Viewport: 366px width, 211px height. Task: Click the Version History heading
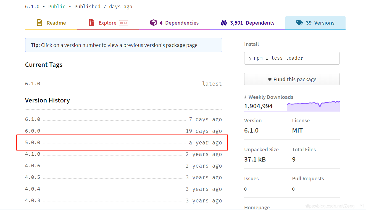point(48,100)
